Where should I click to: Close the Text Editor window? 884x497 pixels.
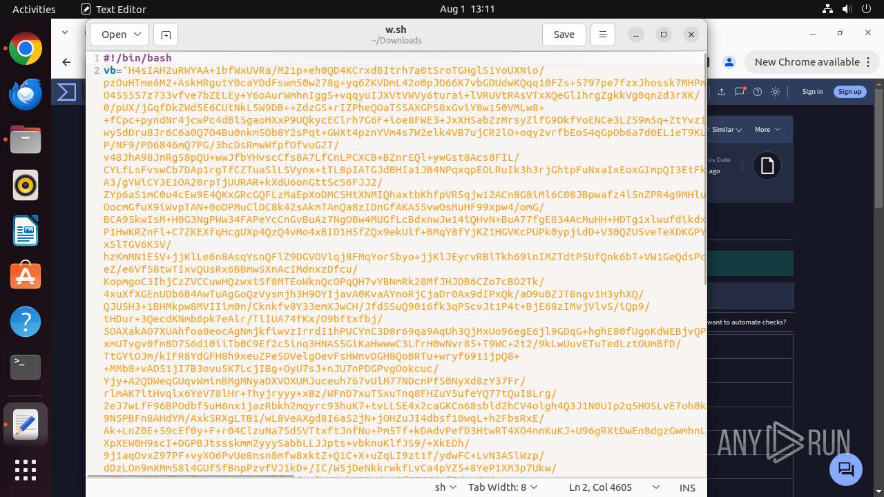coord(691,35)
